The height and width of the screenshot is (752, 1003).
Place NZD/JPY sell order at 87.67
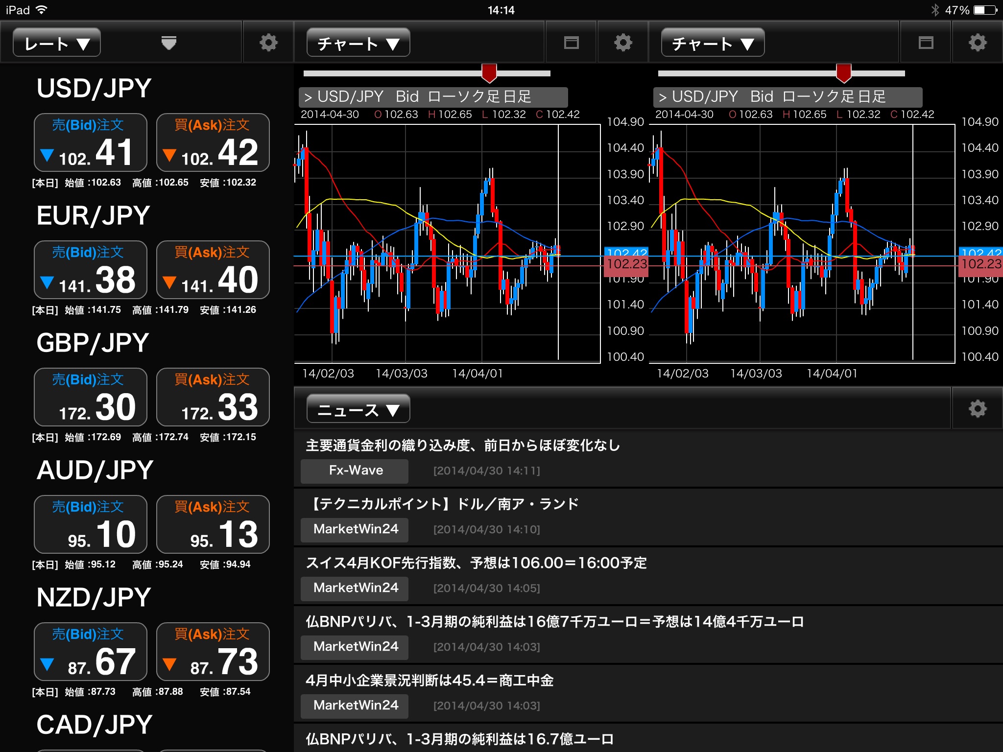click(91, 652)
